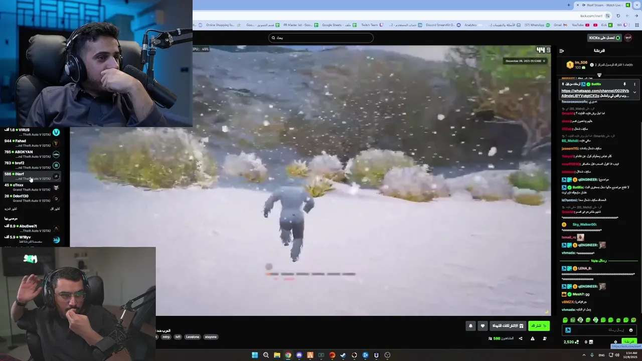Open the WhatsApp channel link in pinned message
This screenshot has height=361, width=642.
595,93
